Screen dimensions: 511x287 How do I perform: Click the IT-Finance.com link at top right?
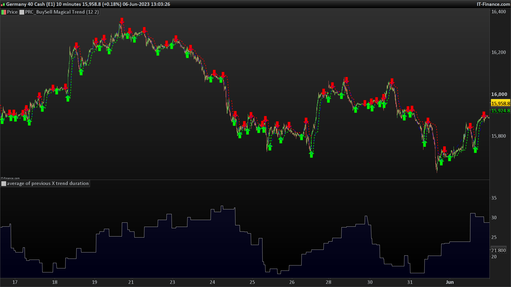click(x=493, y=4)
